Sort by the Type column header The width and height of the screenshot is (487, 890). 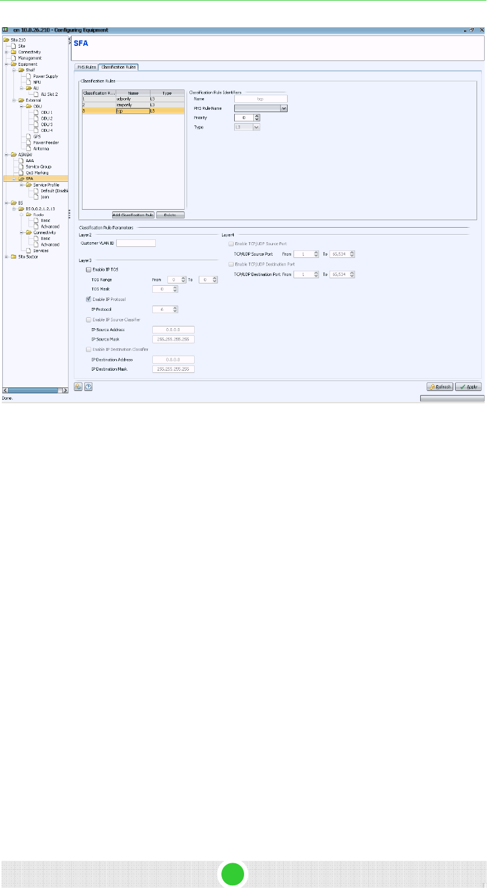(x=167, y=93)
